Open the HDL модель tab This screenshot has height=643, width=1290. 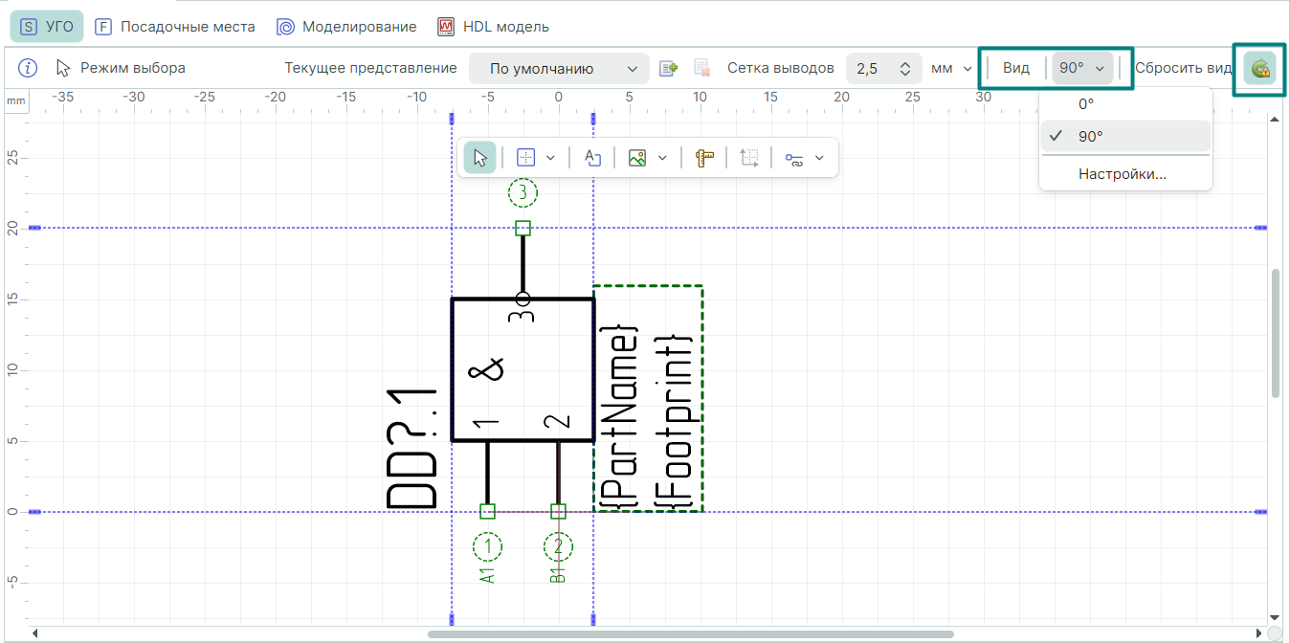click(493, 27)
